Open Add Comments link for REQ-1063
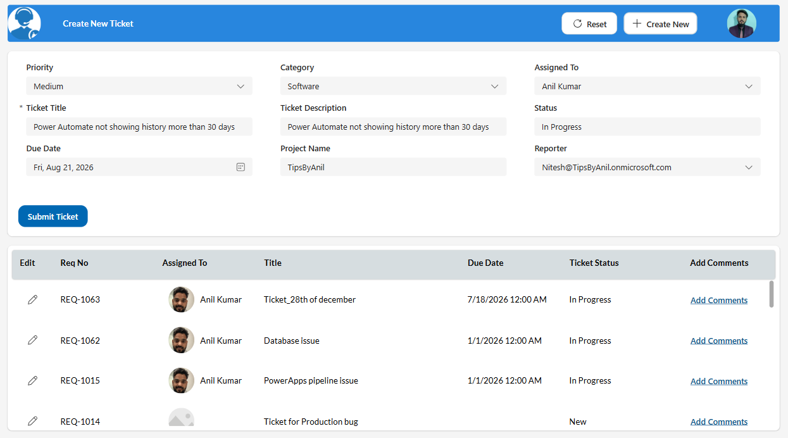Screen dimensions: 788x438 (x=718, y=300)
